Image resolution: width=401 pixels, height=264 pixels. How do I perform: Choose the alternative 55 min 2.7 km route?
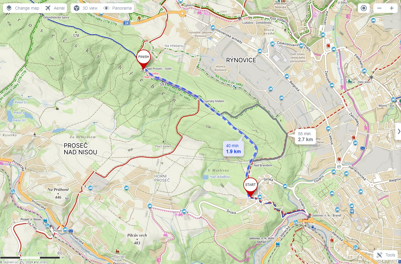305,137
